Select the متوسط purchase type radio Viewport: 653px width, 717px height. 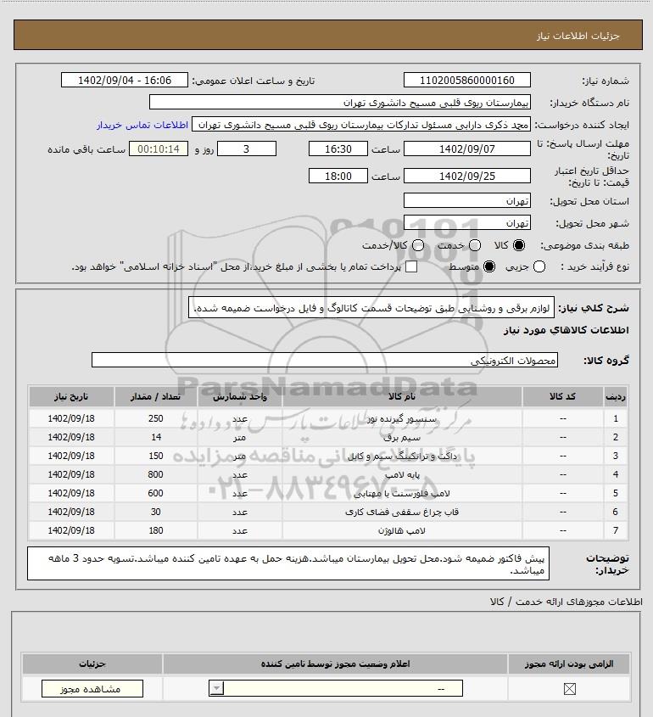(x=489, y=266)
